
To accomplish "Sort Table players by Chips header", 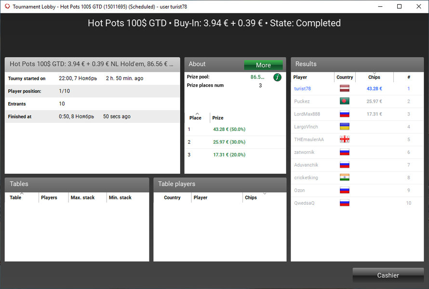I will (251, 197).
